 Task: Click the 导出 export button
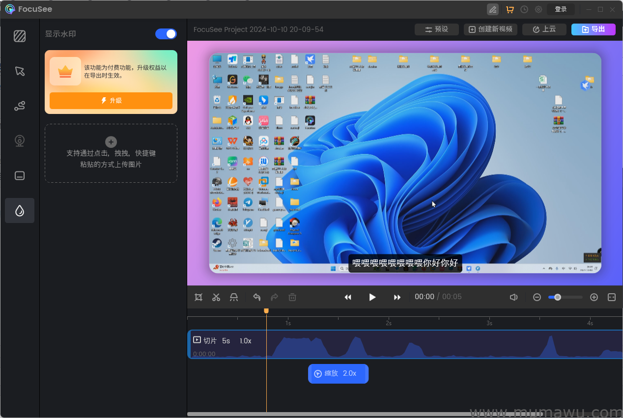pos(593,29)
